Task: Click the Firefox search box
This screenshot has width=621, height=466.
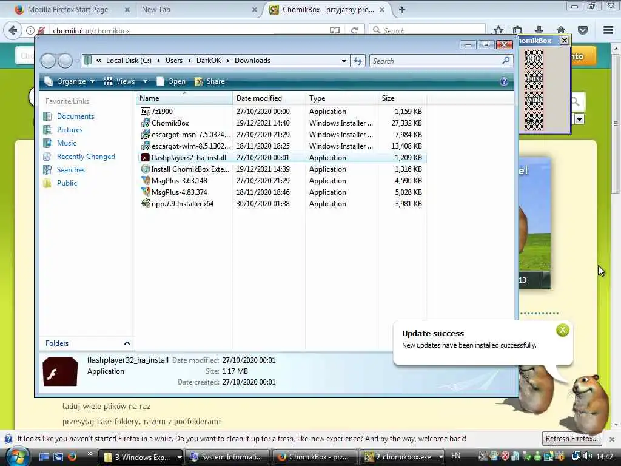Action: [427, 30]
